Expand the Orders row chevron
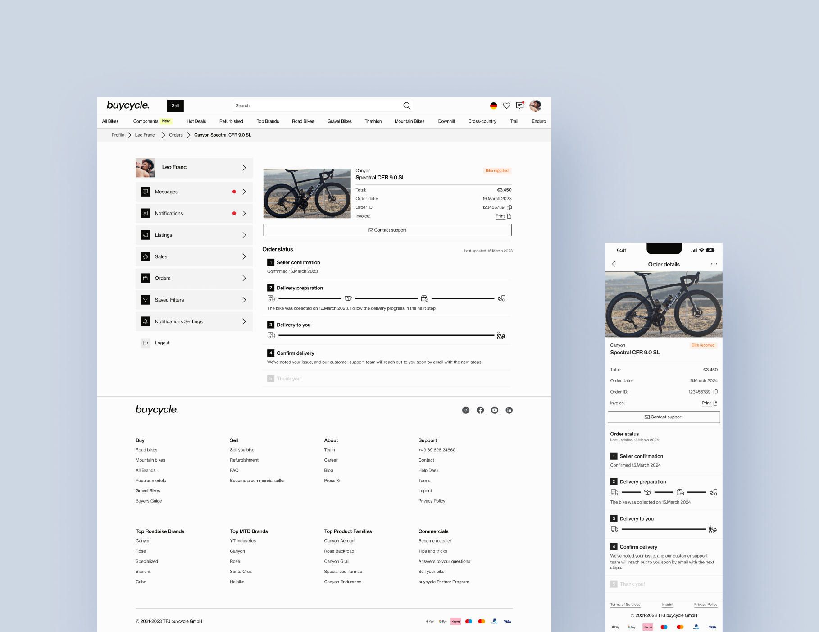The image size is (819, 632). click(244, 278)
